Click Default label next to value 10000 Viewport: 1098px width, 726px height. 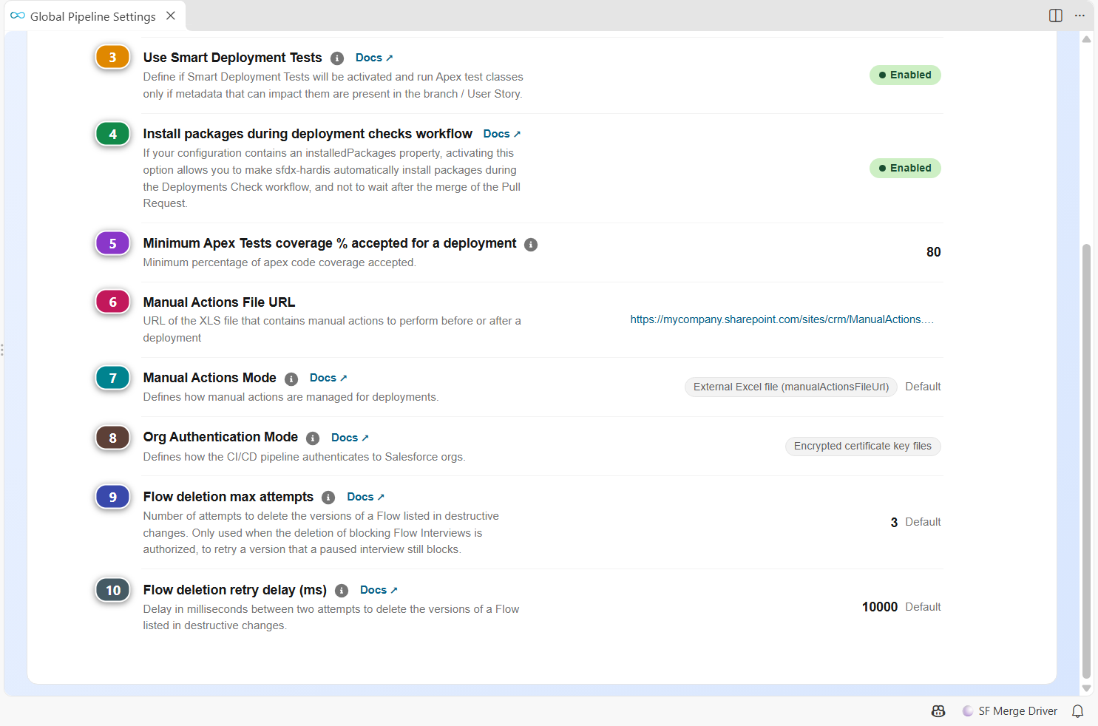[x=923, y=607]
